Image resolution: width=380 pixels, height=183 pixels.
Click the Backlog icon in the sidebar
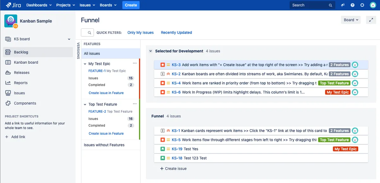coord(8,52)
